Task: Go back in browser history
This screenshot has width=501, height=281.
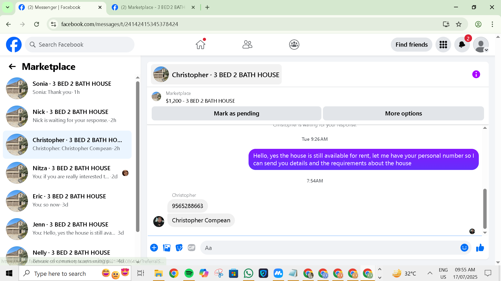Action: click(8, 24)
